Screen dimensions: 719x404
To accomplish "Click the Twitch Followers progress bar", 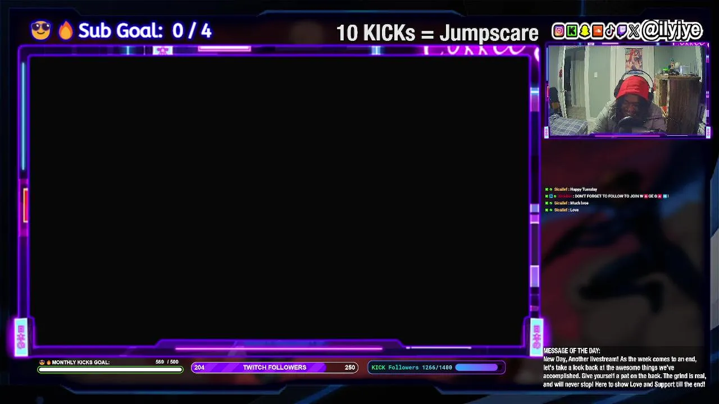I will (275, 368).
